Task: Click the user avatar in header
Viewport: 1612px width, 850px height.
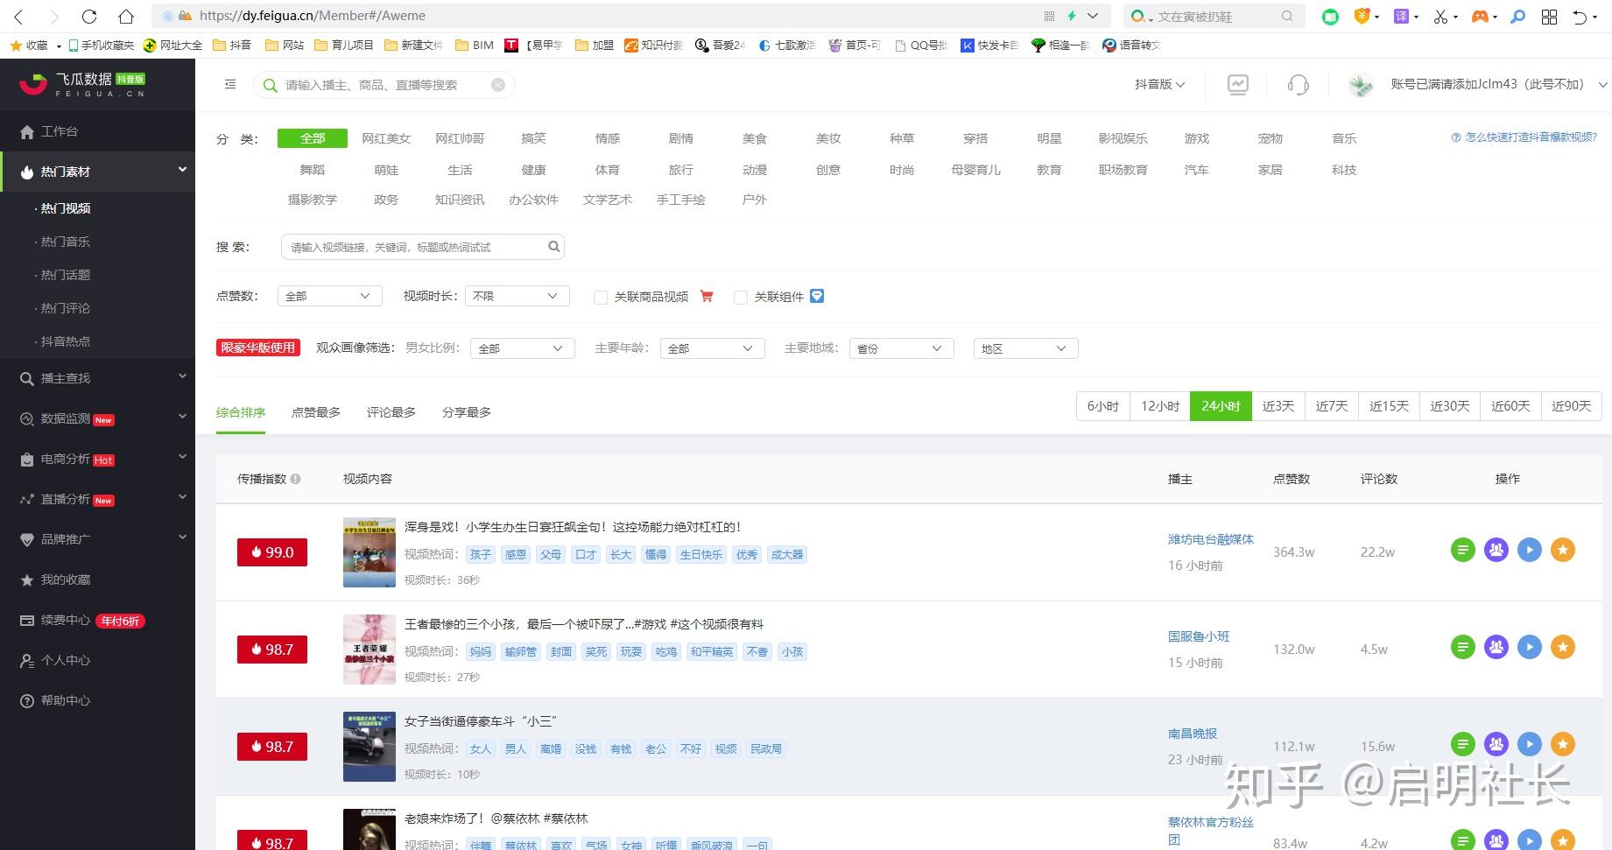Action: [x=1360, y=85]
